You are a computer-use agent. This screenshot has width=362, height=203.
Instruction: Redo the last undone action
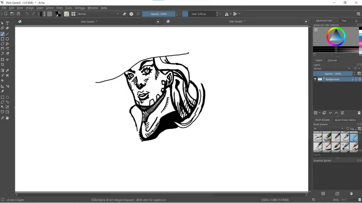coord(33,14)
